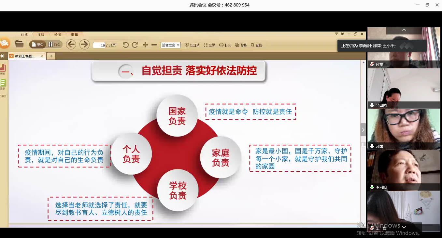Collapse the participant video strip upward

(404, 30)
